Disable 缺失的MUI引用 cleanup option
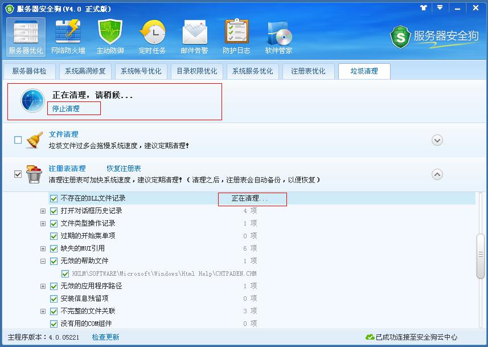Viewport: 488px width, 347px height. pyautogui.click(x=54, y=248)
